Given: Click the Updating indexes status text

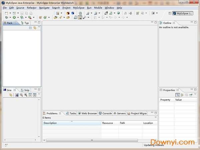Looking at the screenshot, I should 154,145.
